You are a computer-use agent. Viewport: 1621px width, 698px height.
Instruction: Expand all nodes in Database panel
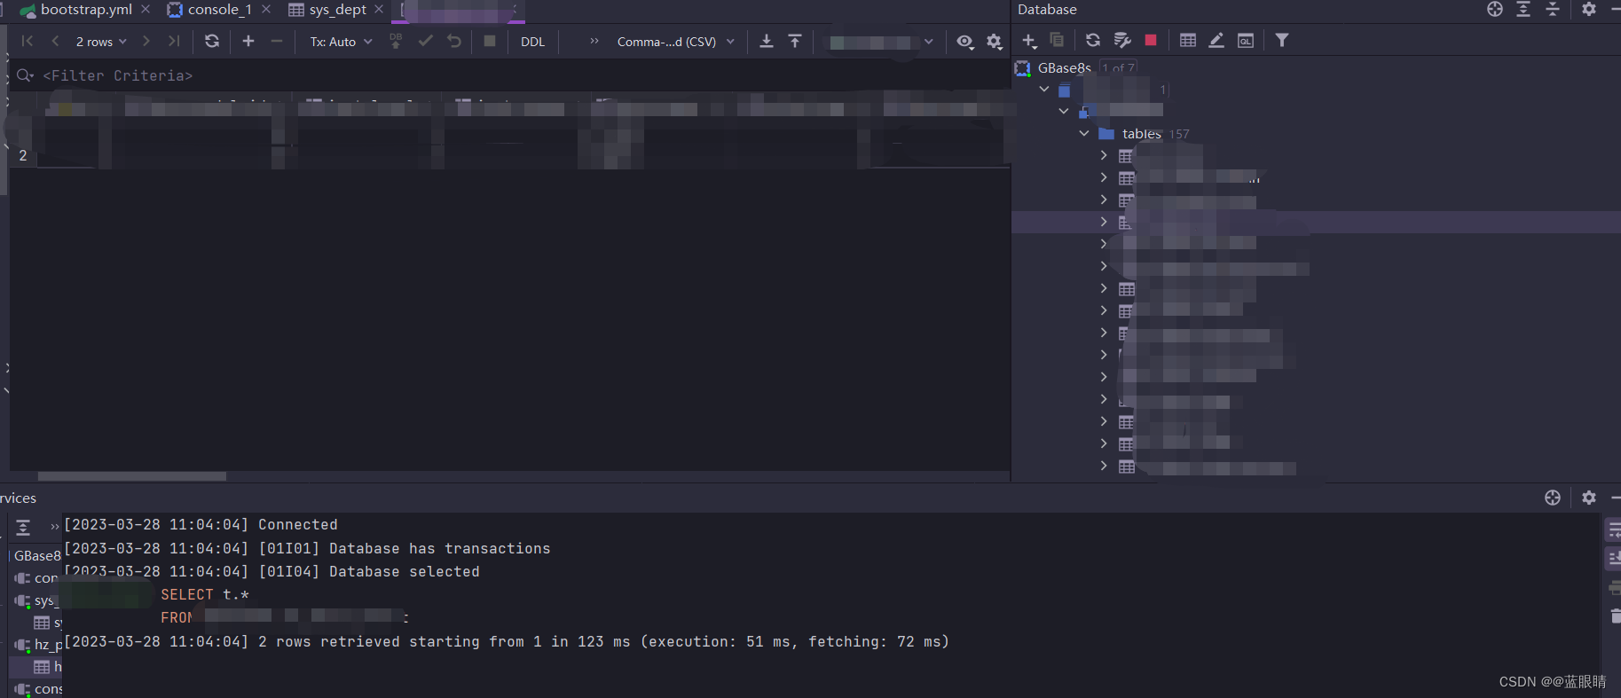1523,9
